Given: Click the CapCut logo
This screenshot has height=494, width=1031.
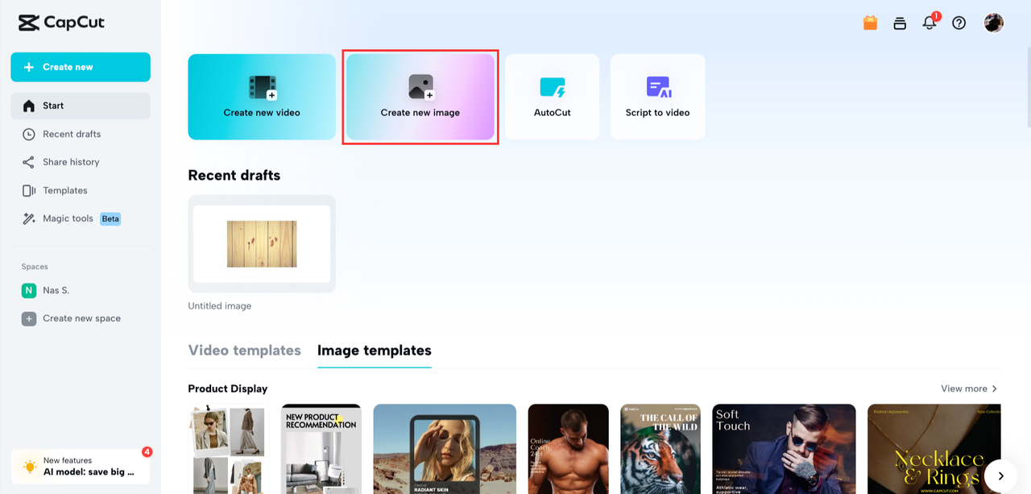Looking at the screenshot, I should 61,23.
